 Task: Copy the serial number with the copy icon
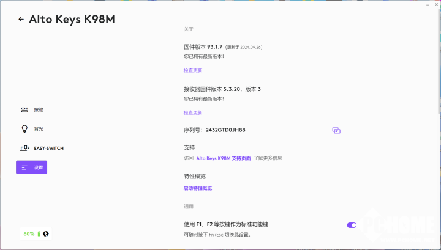click(x=336, y=130)
